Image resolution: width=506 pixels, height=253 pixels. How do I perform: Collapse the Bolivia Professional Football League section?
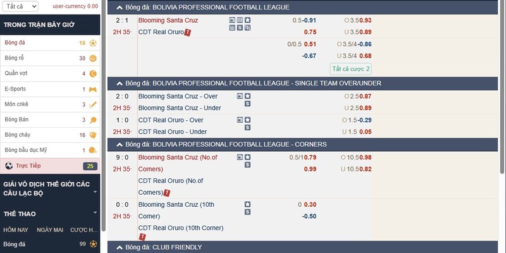point(120,8)
